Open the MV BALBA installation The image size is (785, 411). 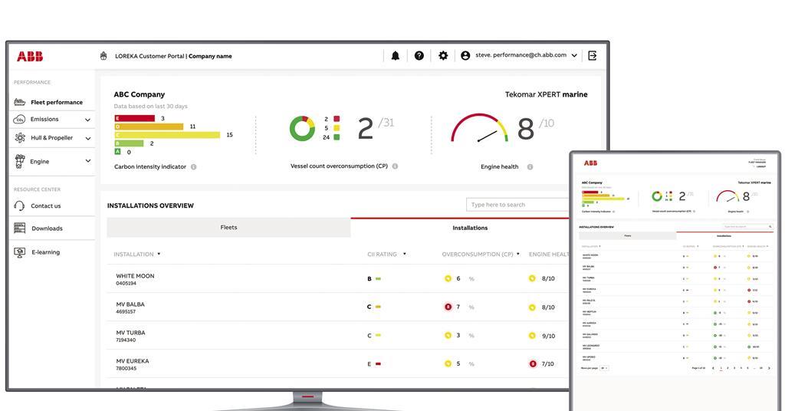130,304
